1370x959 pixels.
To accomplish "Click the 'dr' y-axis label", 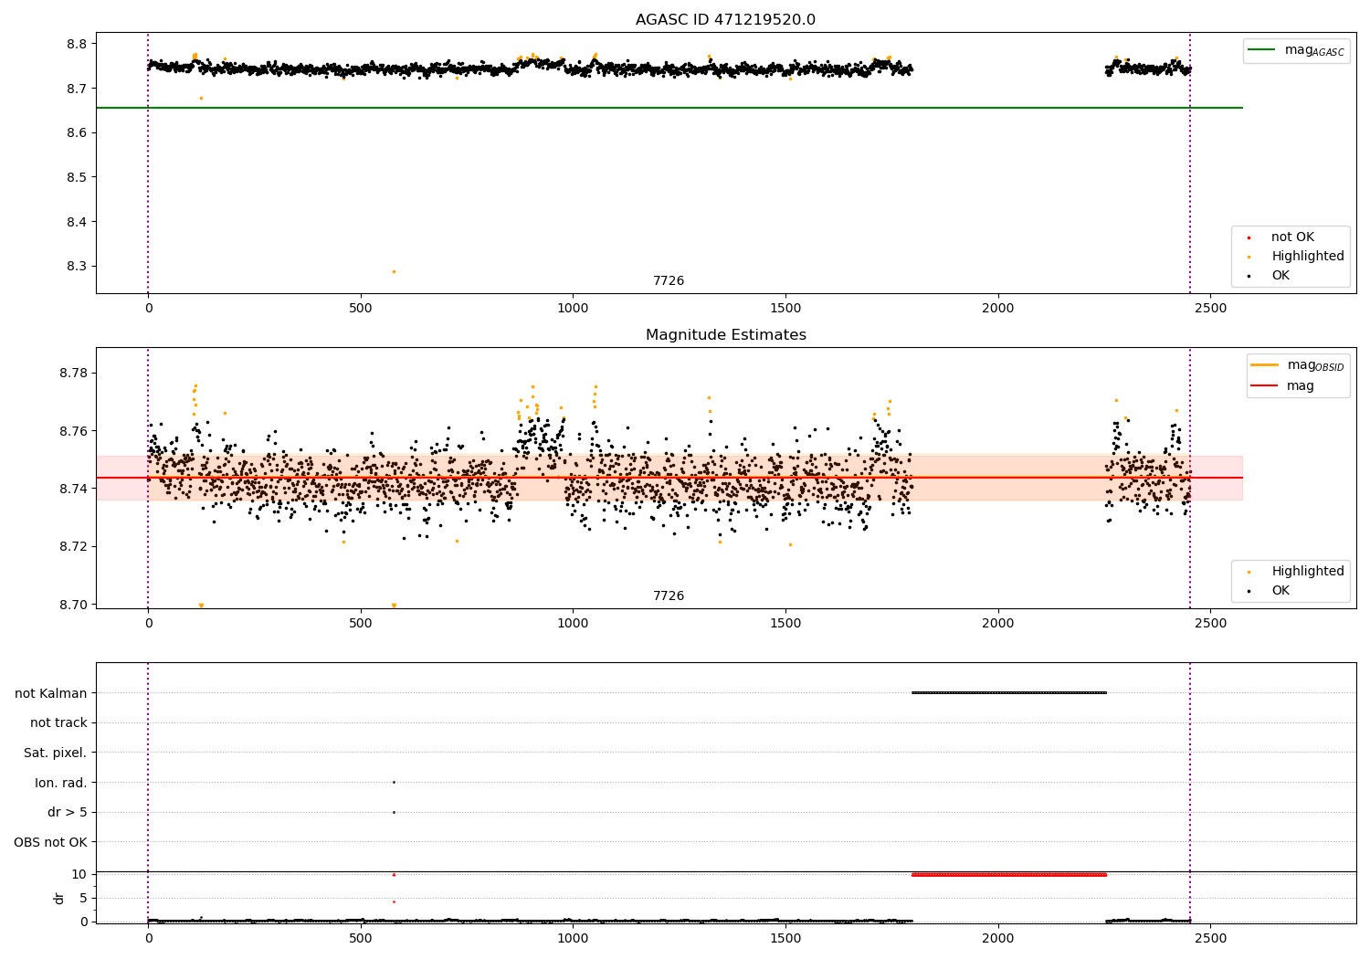I will 59,898.
